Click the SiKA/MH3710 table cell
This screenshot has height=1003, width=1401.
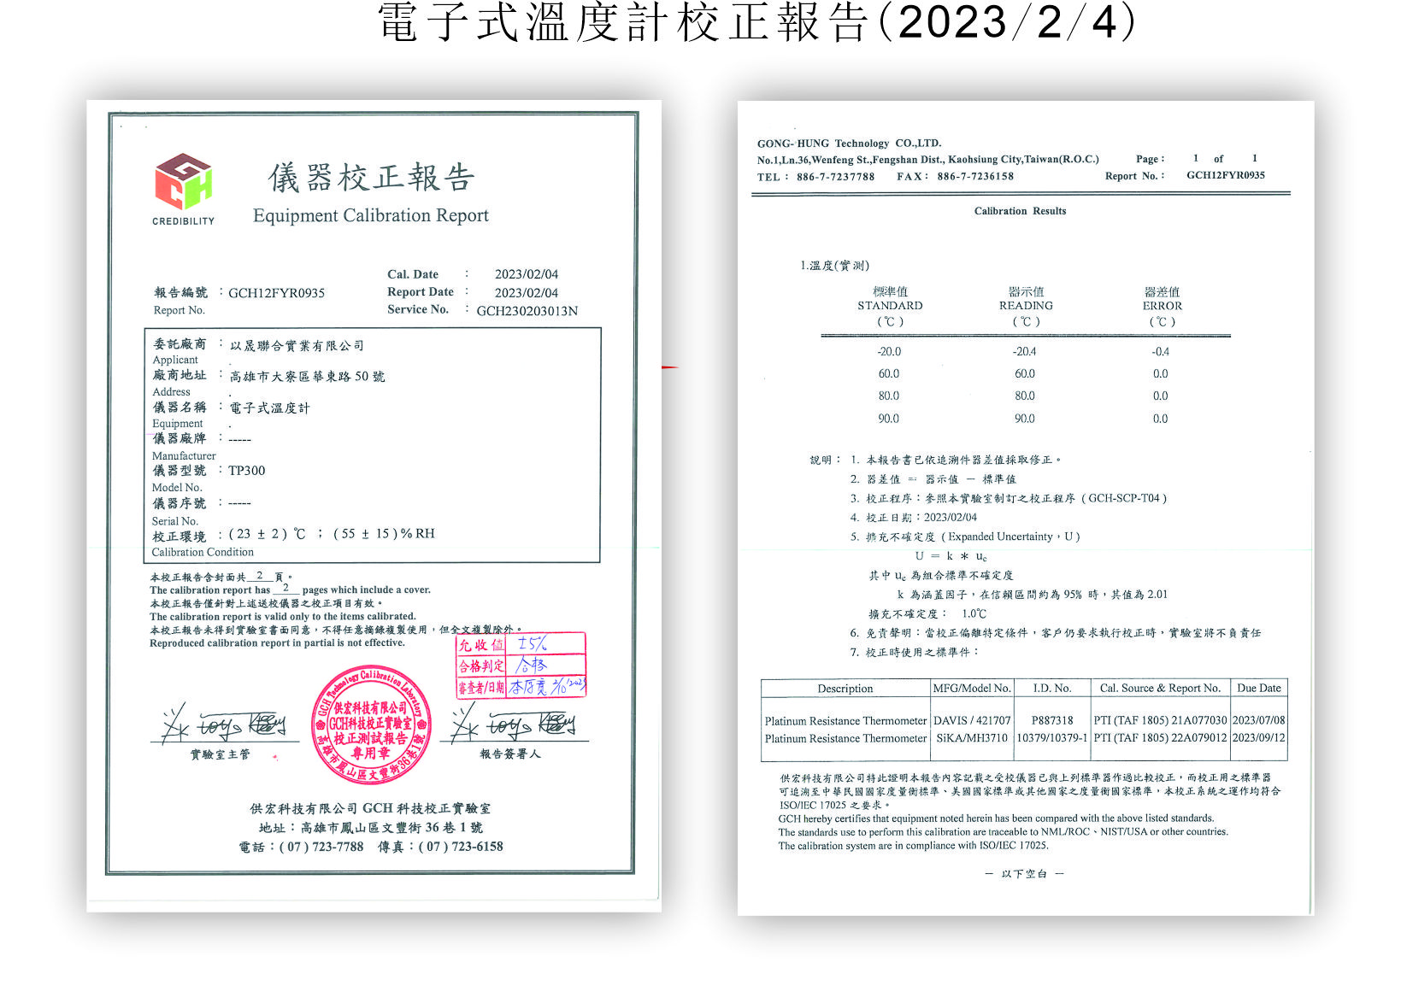coord(972,738)
